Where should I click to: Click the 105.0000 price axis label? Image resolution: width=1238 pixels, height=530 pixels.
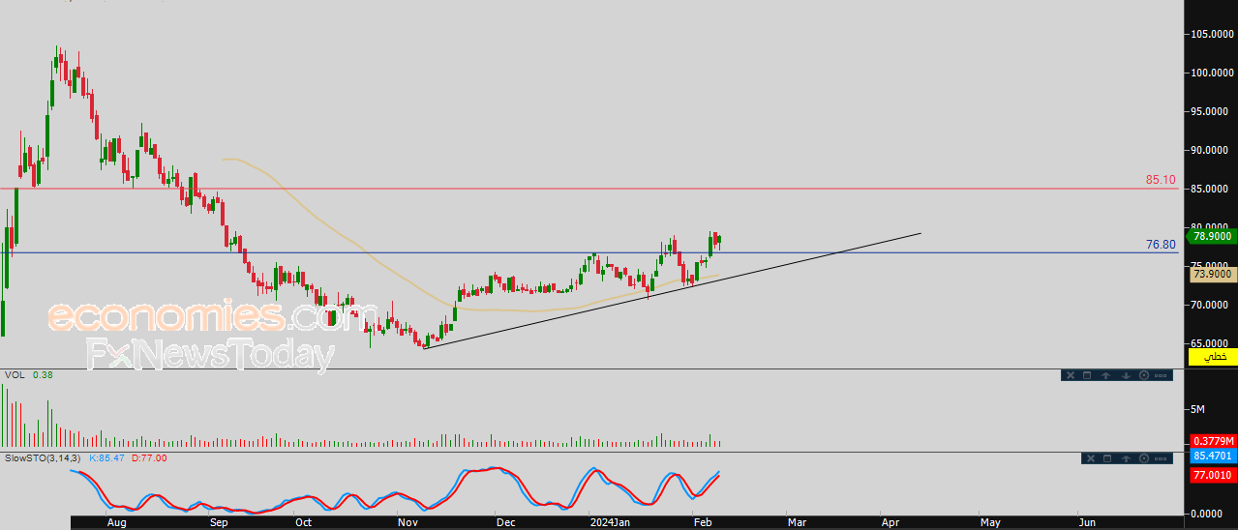pos(1214,34)
